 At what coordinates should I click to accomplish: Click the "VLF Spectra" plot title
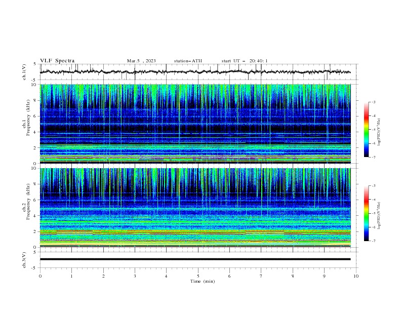pyautogui.click(x=57, y=61)
